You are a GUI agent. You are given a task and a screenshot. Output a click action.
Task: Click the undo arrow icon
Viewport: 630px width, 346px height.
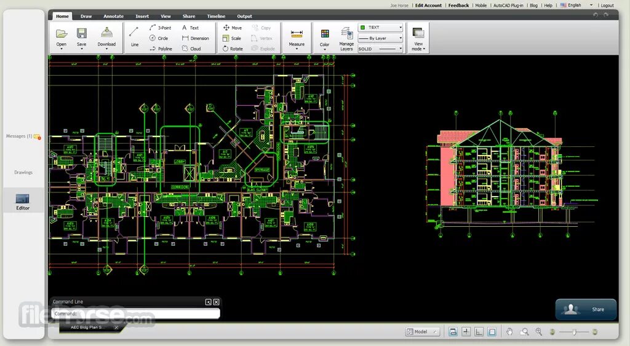tap(596, 15)
